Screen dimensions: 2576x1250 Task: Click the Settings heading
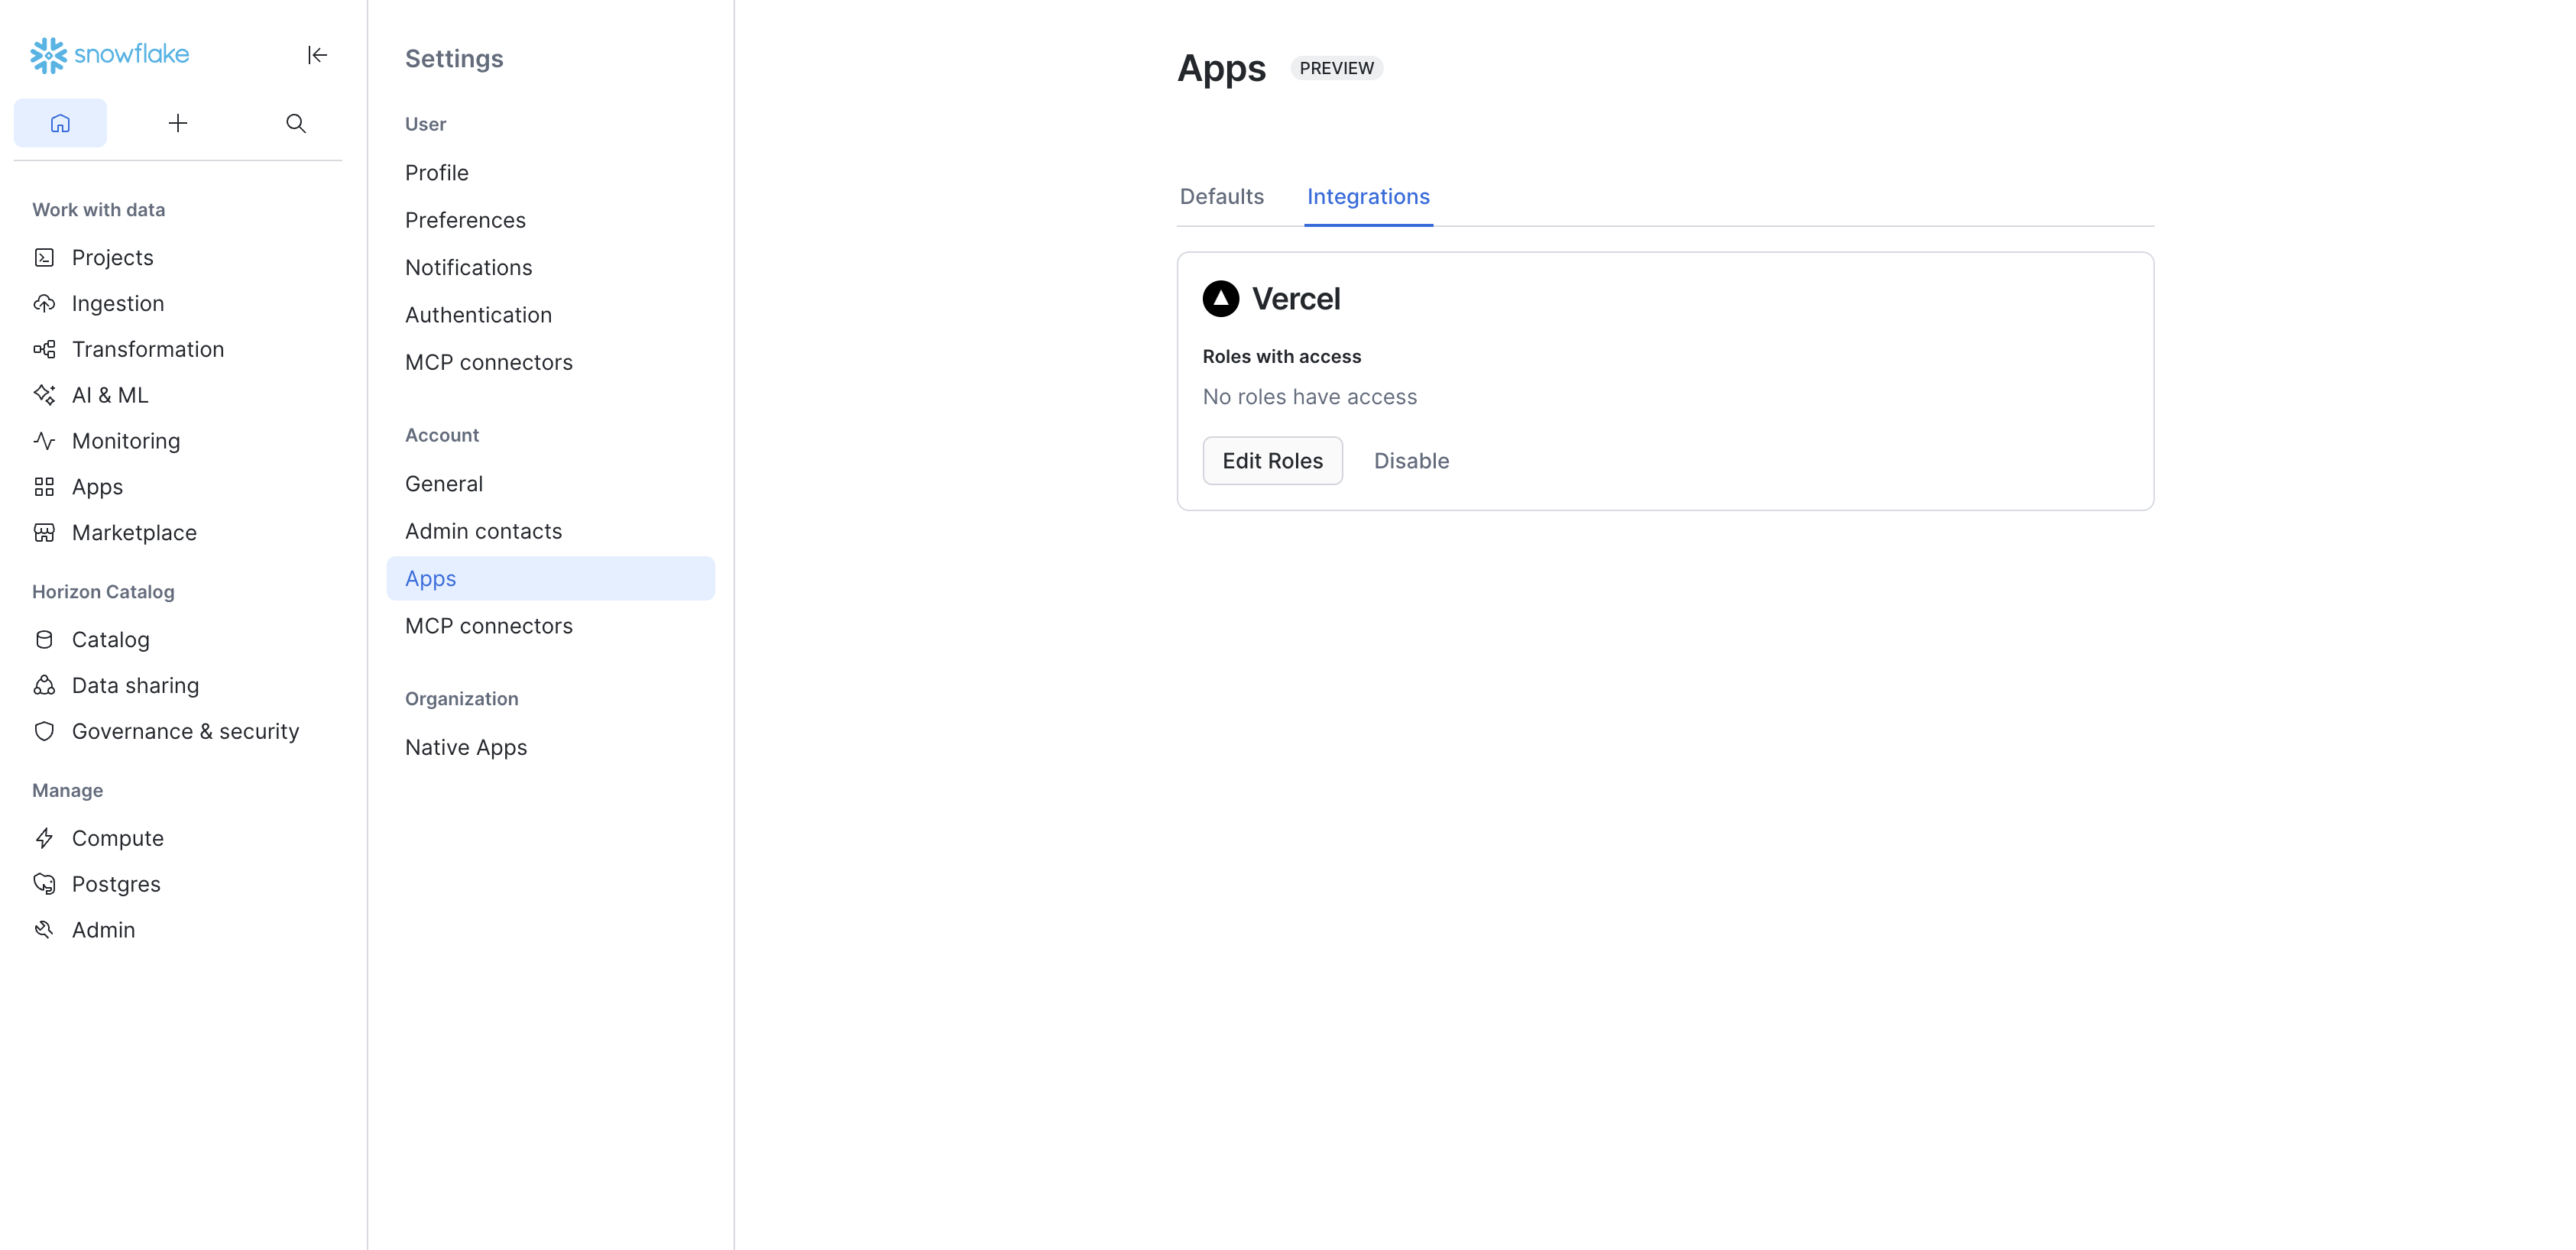(x=454, y=59)
